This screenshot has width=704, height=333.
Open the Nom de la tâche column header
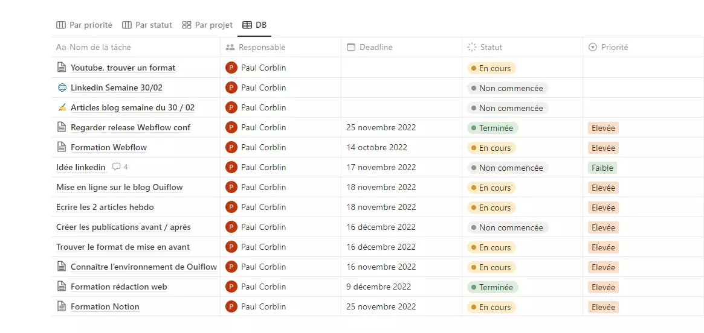(135, 47)
